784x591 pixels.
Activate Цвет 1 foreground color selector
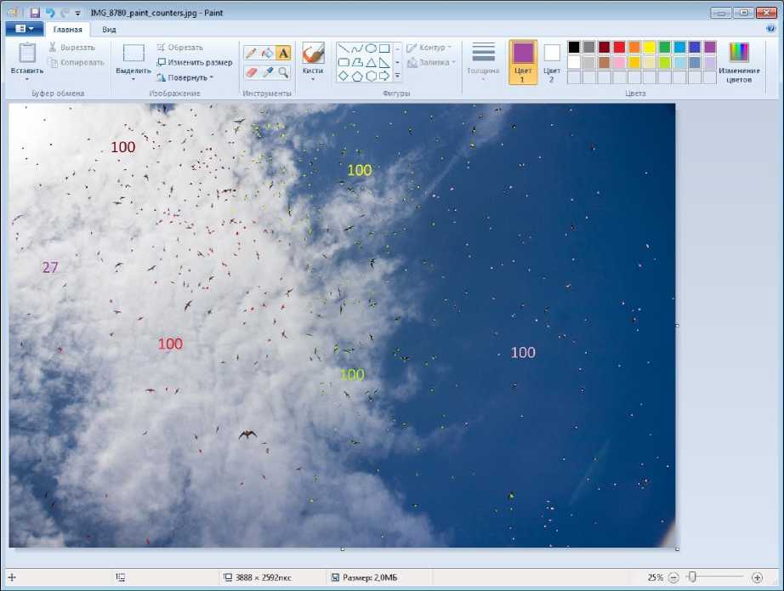[x=523, y=61]
